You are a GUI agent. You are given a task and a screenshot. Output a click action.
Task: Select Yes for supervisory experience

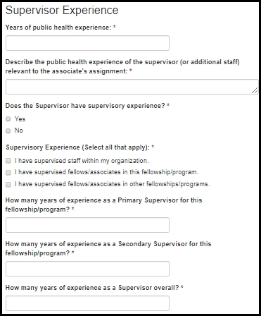coord(8,119)
